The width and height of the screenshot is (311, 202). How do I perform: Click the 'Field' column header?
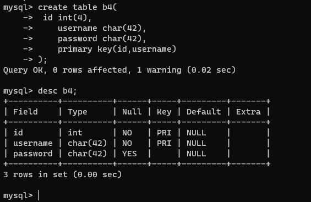click(25, 112)
